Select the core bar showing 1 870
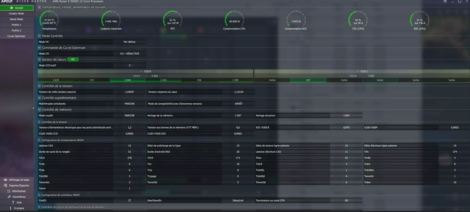The image size is (470, 212). coord(56,80)
